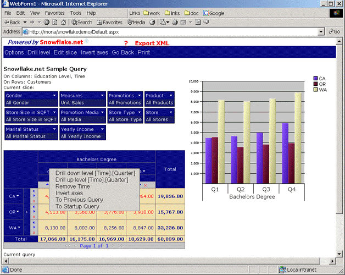Image resolution: width=345 pixels, height=275 pixels.
Task: Open the File menu
Action: click(x=8, y=13)
